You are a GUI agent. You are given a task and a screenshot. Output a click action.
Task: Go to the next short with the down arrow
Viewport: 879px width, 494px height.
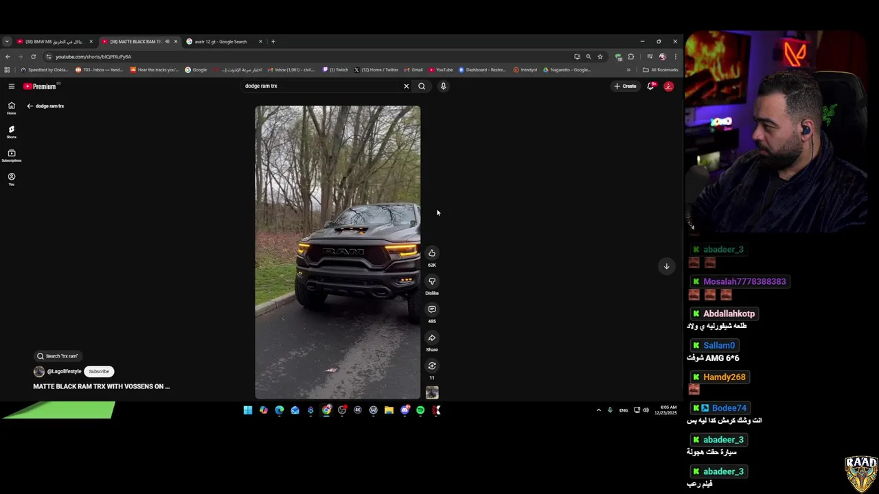click(666, 266)
